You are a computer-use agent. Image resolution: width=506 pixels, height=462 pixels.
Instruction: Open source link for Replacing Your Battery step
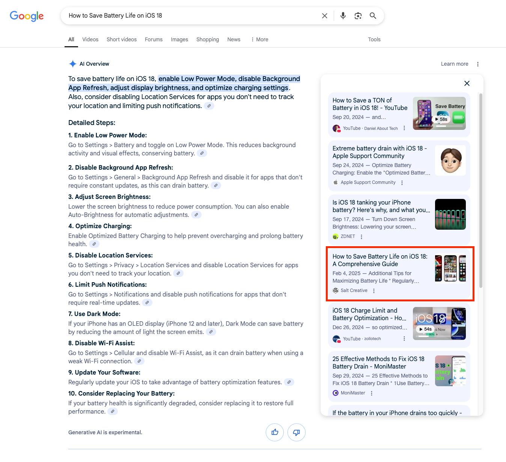click(x=113, y=412)
